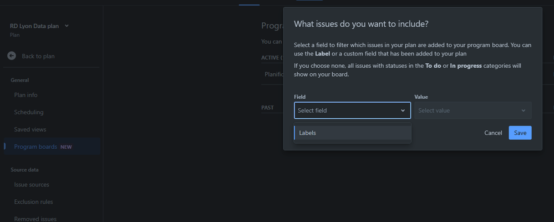The image size is (554, 222).
Task: Click the Select value combo box
Action: (467, 110)
